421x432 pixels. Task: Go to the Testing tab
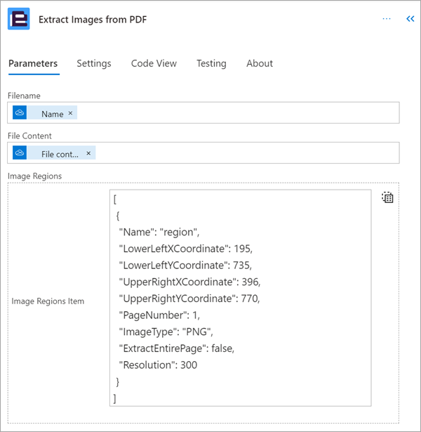point(211,63)
